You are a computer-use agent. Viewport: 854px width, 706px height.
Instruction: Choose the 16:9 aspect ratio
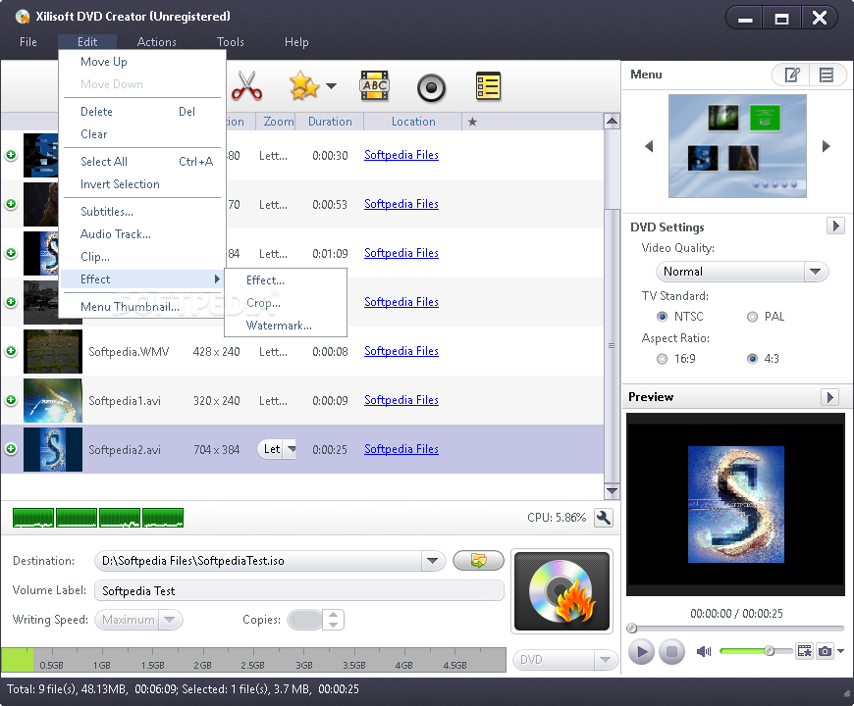click(663, 359)
